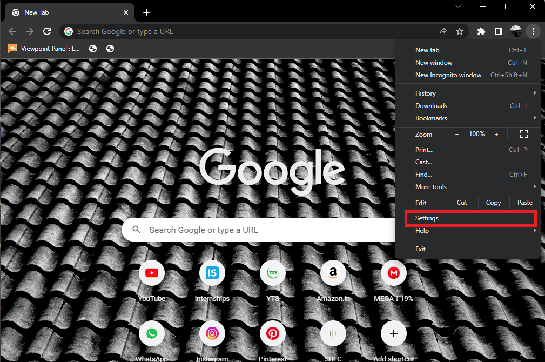The height and width of the screenshot is (362, 545).
Task: Click the Google icon in address bar
Action: (x=69, y=32)
